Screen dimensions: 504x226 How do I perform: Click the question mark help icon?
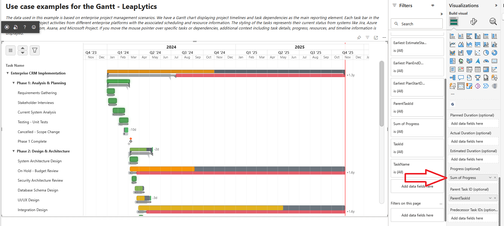coord(25,27)
